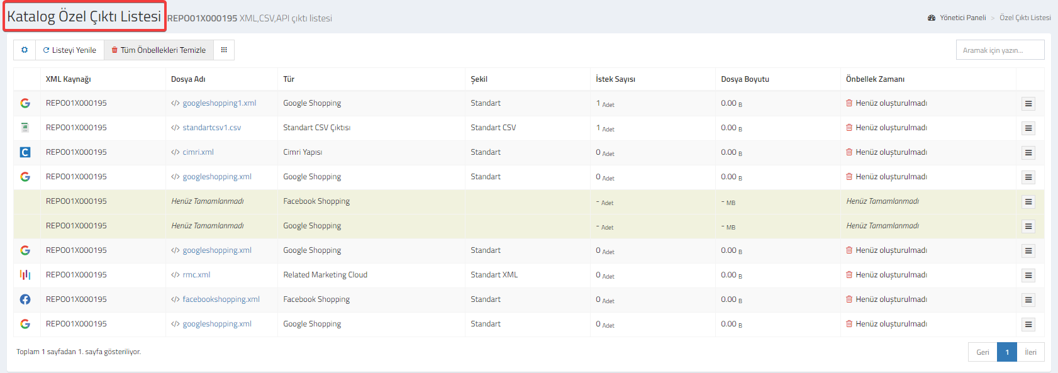1058x373 pixels.
Task: Expand row menu for rmc.xml
Action: 1028,276
